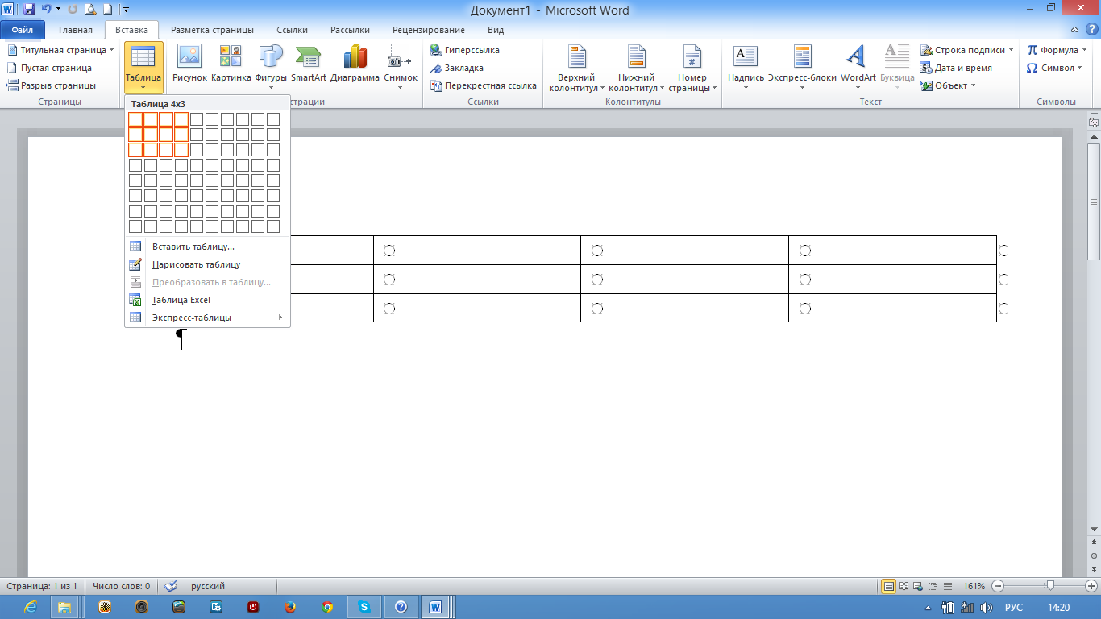Open Internet Explorer from taskbar
1101x619 pixels.
click(31, 607)
